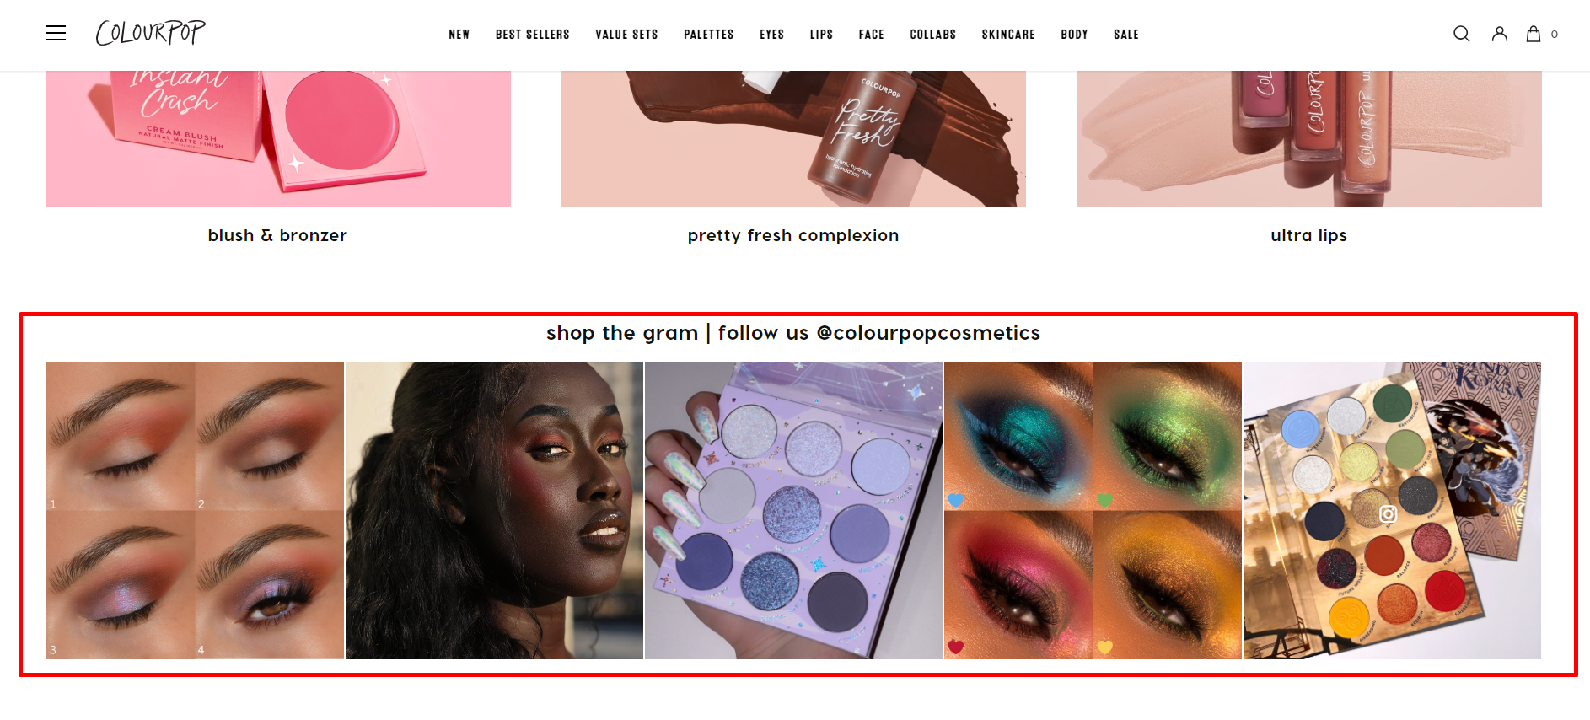Open the search magnifier icon
Image resolution: width=1590 pixels, height=720 pixels.
pyautogui.click(x=1461, y=34)
